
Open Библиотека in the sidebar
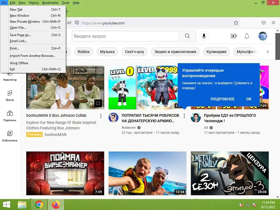tap(10, 136)
